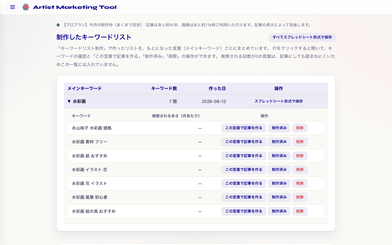The height and width of the screenshot is (245, 392).
Task: Collapse the 水彩画 row triangle
Action: click(x=69, y=101)
